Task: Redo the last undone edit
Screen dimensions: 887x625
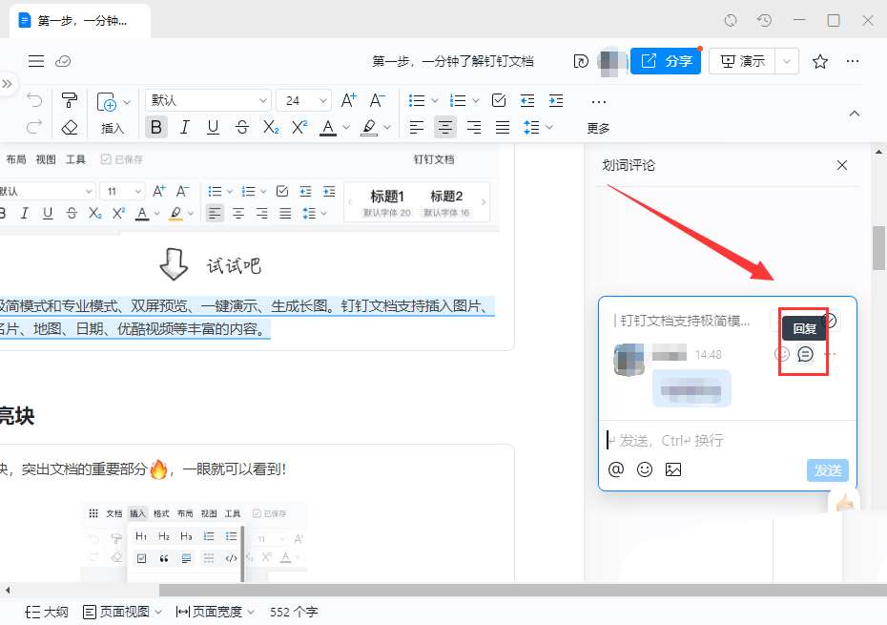Action: pyautogui.click(x=34, y=127)
